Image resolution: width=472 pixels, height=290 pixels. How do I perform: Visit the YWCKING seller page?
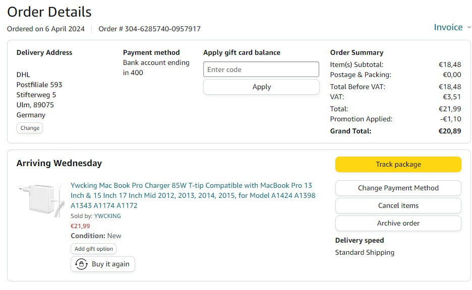(x=107, y=216)
